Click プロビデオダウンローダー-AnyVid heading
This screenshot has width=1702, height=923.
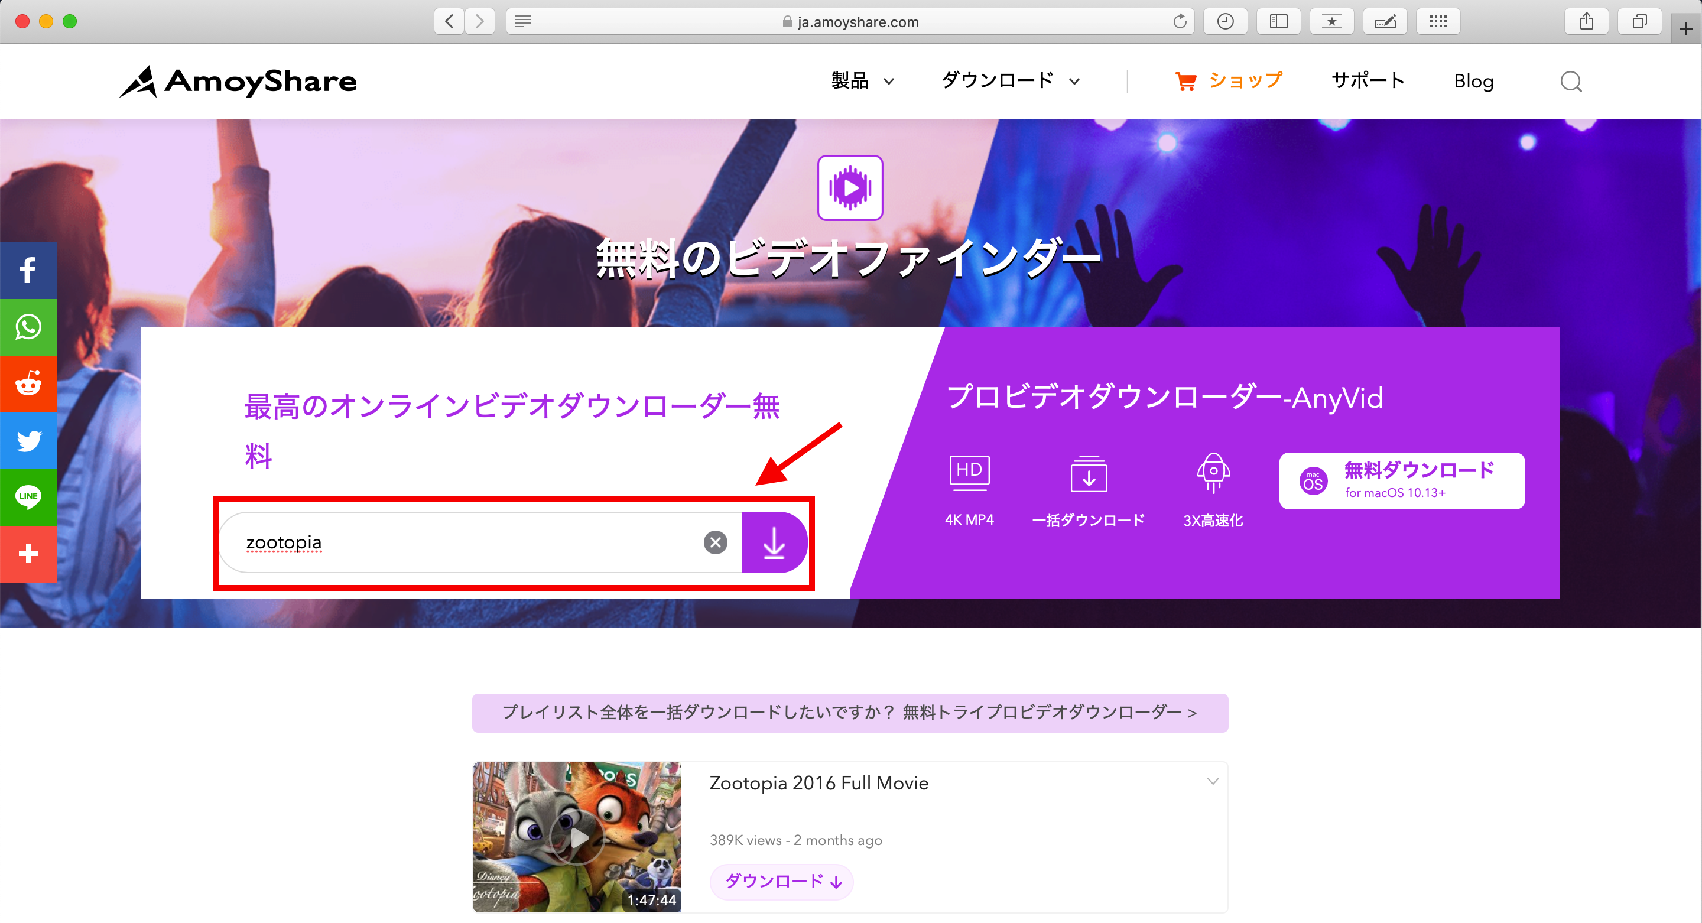coord(1165,398)
